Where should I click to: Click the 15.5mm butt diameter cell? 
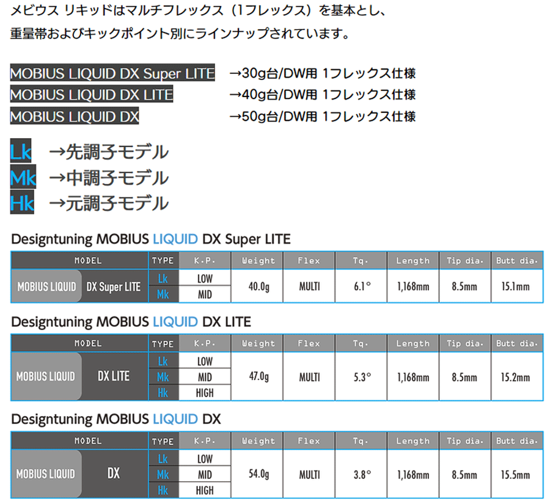click(x=516, y=474)
